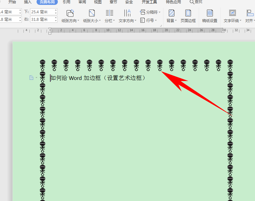Image resolution: width=255 pixels, height=201 pixels.
Task: Click the 分隔符 break icon
Action: click(x=143, y=12)
